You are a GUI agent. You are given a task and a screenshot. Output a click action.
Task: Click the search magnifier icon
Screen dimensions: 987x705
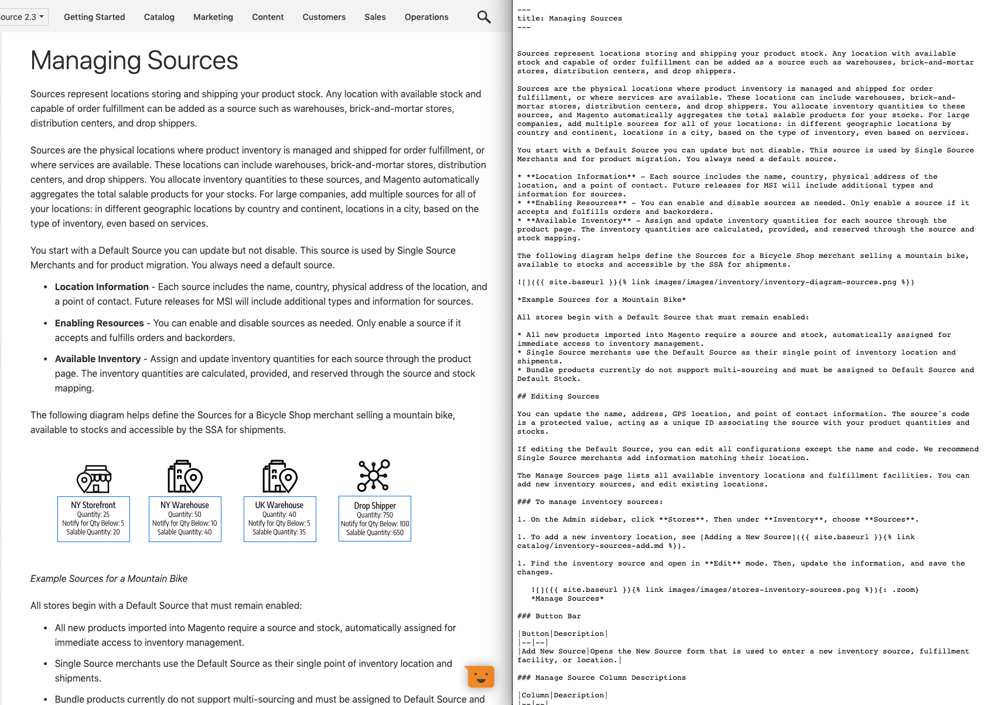click(x=483, y=17)
